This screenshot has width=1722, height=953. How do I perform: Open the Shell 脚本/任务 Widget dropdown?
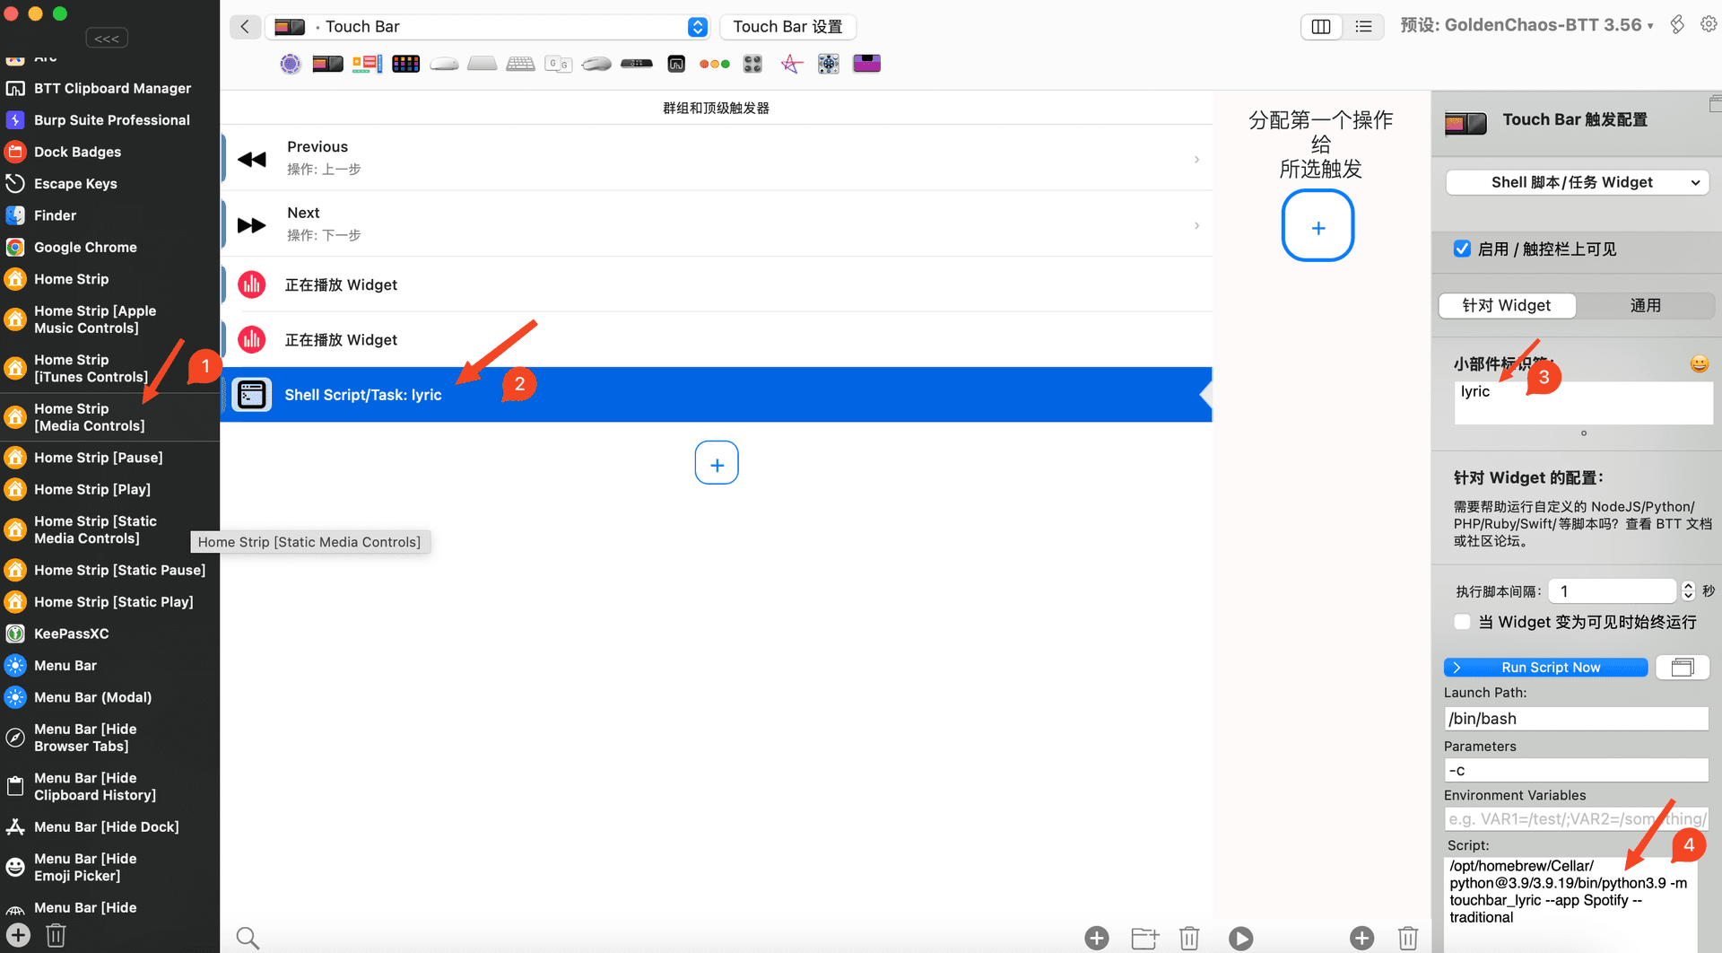(1577, 182)
